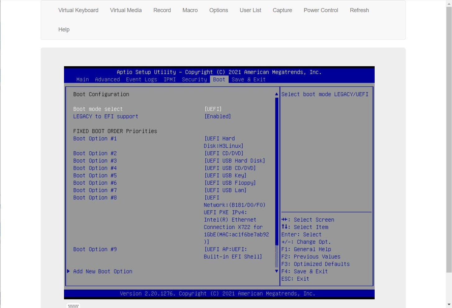Switch to the Advanced BIOS tab

click(107, 80)
